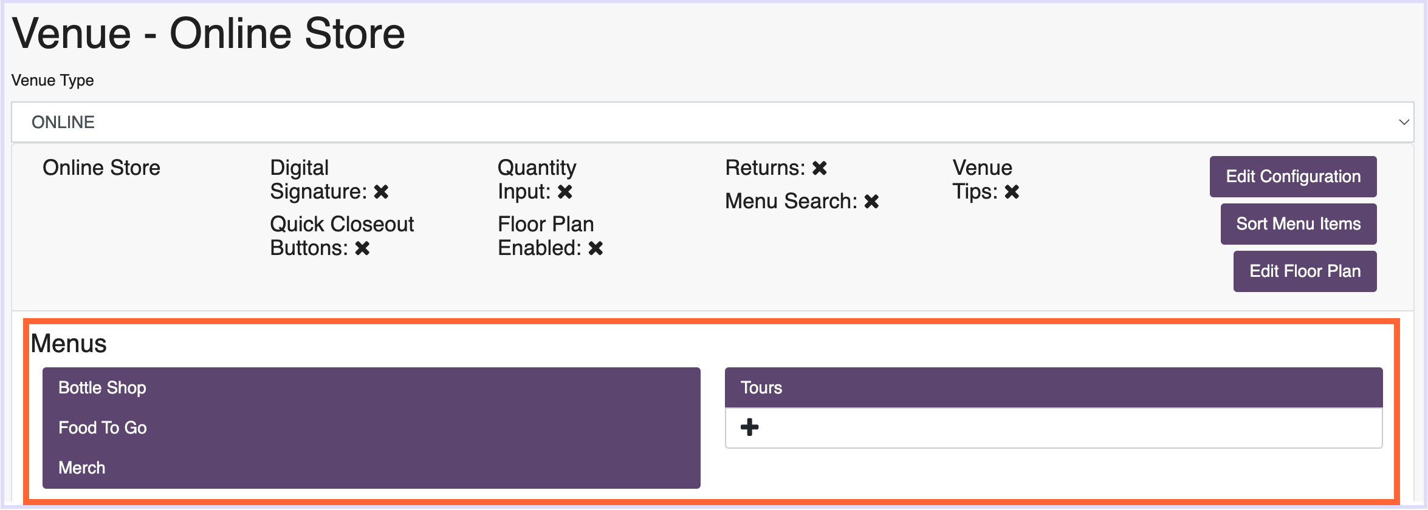Click the X icon next to Returns
Screen dimensions: 1428x510
pos(820,168)
